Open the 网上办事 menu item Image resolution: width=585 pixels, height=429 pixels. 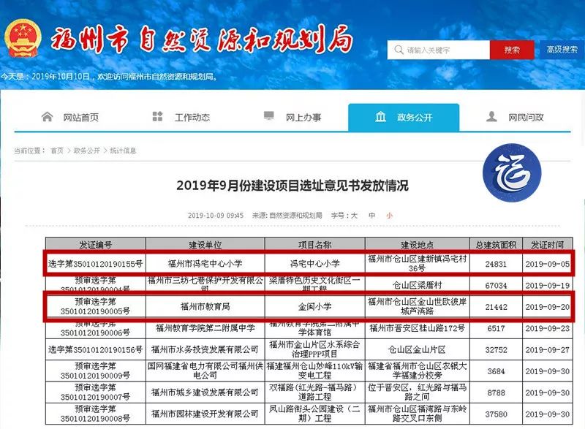(x=302, y=116)
